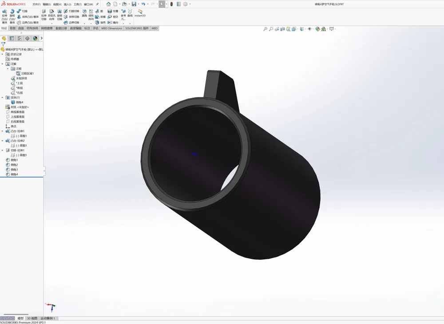
Task: Select the Extruded Cut (拉伸切除) tool
Action: 44,15
